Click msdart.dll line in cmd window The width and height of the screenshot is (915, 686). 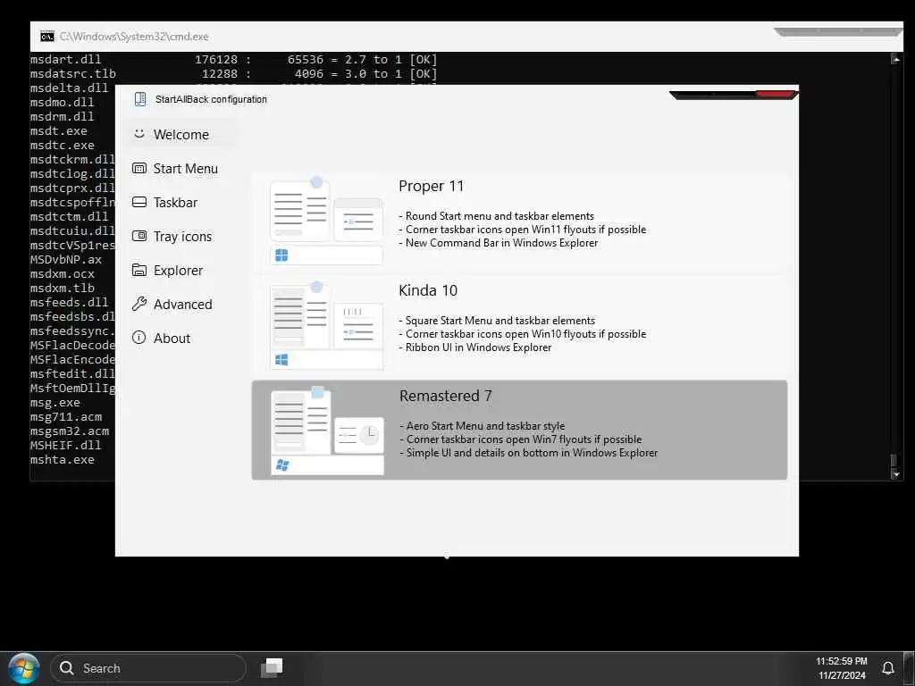pyautogui.click(x=233, y=60)
